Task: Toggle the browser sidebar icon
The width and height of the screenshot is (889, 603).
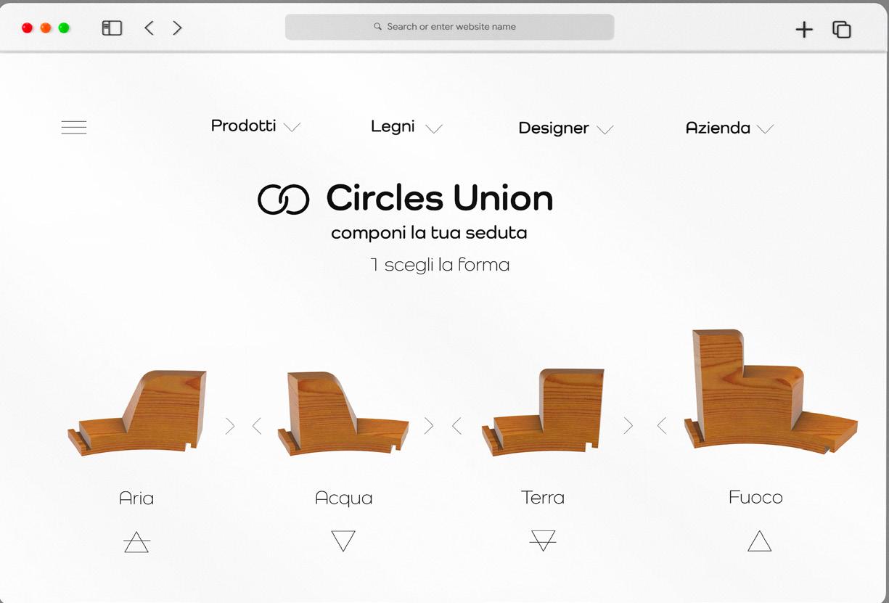Action: [112, 28]
